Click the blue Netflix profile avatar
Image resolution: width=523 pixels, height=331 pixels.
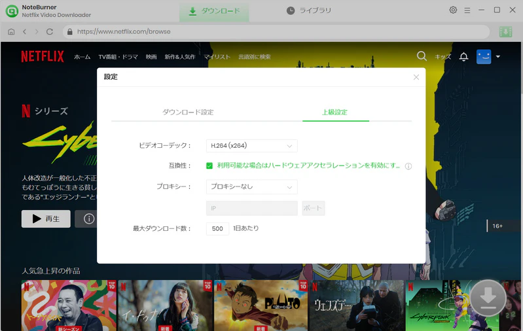(x=484, y=57)
